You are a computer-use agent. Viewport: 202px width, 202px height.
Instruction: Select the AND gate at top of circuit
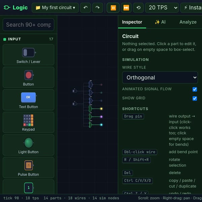pyautogui.click(x=91, y=85)
